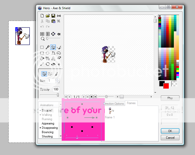Screen dimensions: 195x155
Task: Select the Walking animation in list
Action: (47, 115)
